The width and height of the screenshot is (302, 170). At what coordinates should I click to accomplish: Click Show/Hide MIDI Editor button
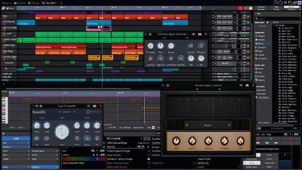74,163
